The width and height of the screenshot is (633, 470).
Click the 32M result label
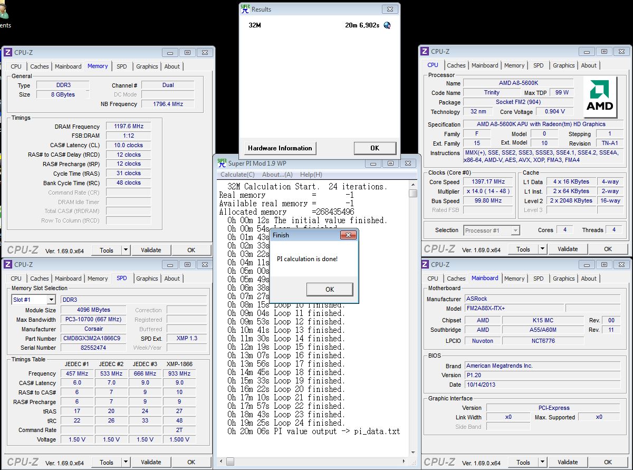[254, 25]
